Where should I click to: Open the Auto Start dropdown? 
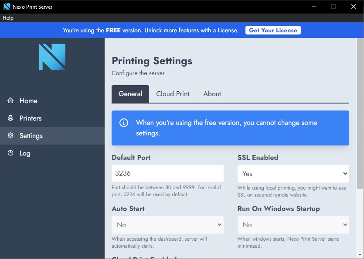(167, 225)
